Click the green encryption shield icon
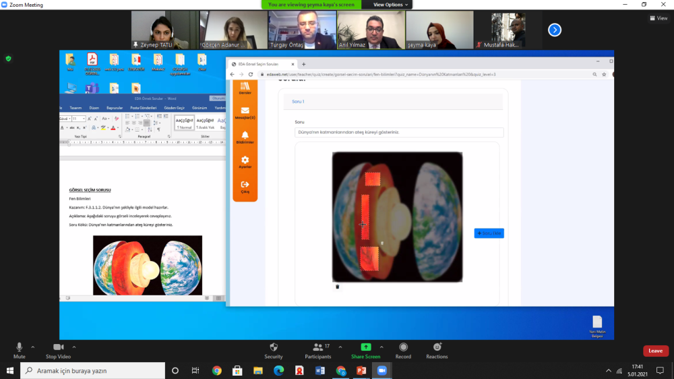The image size is (674, 379). pyautogui.click(x=8, y=59)
